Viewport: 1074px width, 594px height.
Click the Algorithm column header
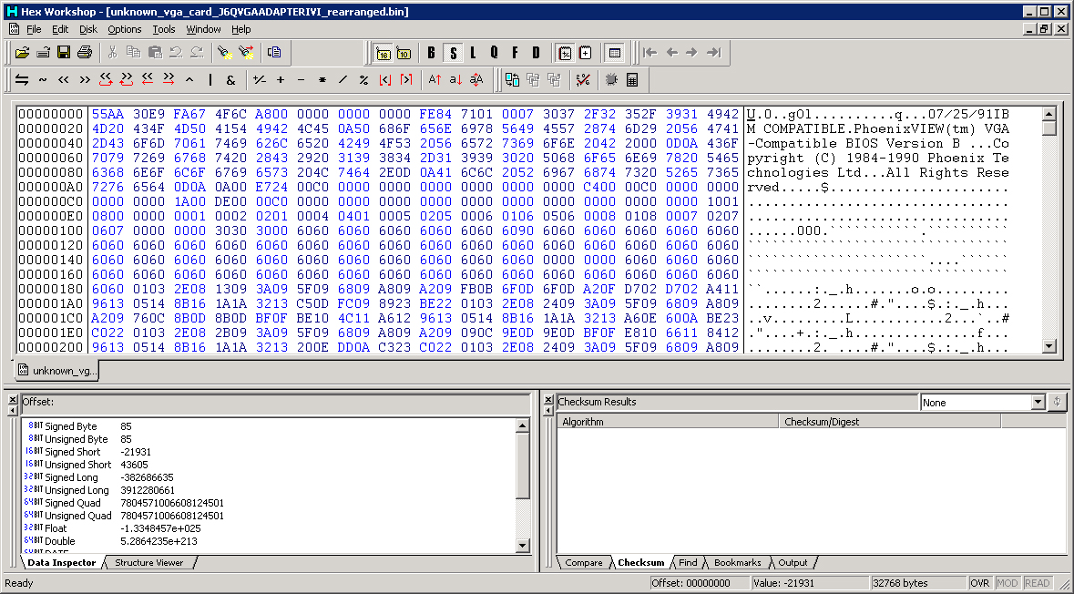667,422
